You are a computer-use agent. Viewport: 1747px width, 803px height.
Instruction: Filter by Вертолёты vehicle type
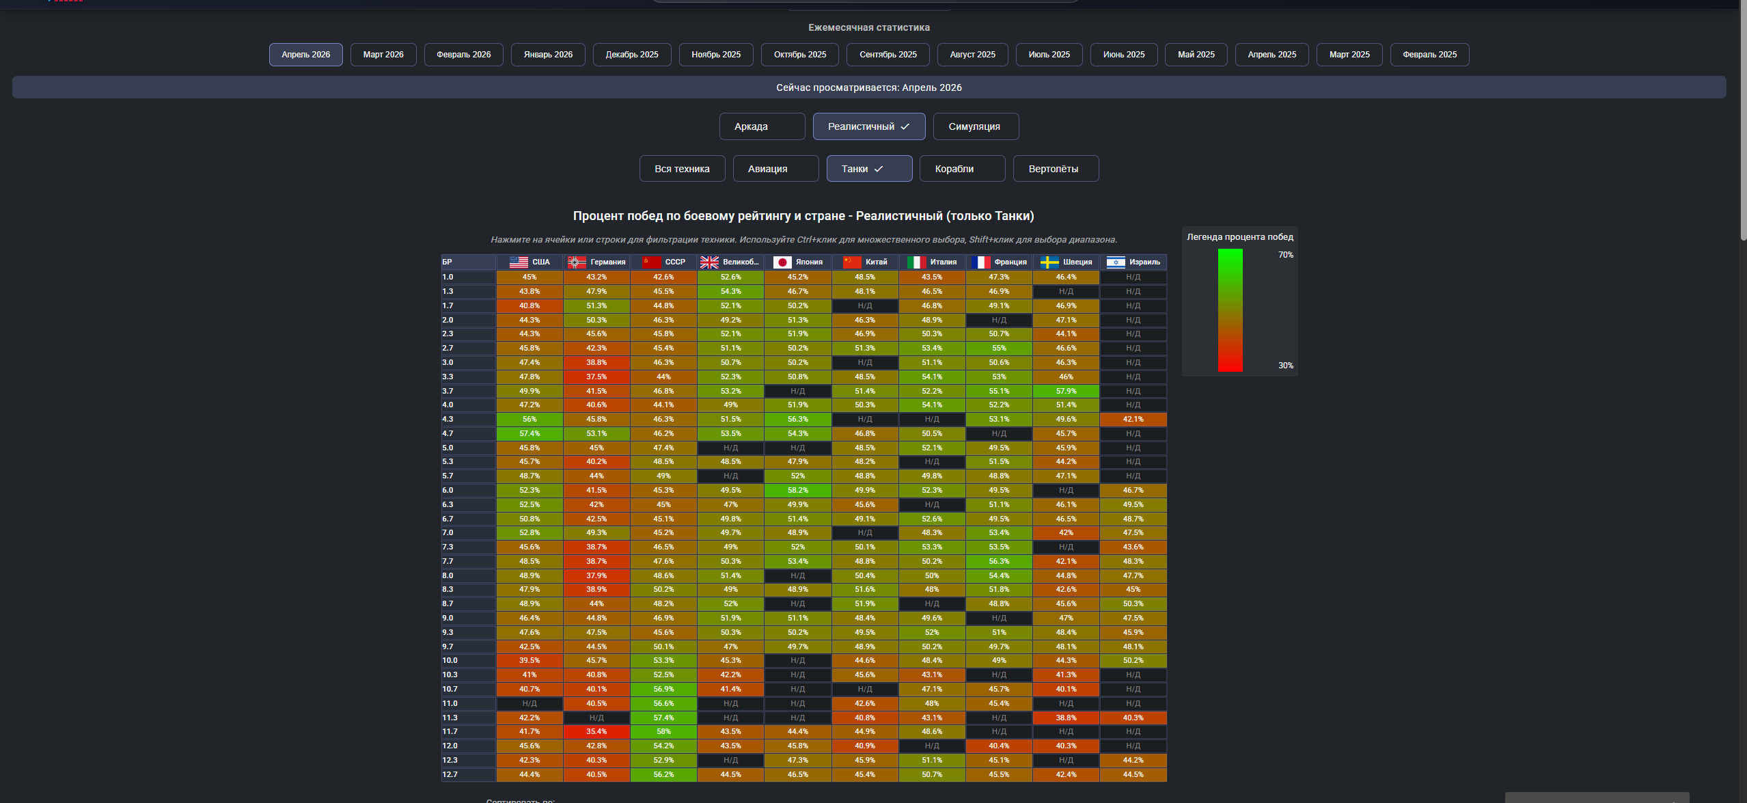point(1056,169)
